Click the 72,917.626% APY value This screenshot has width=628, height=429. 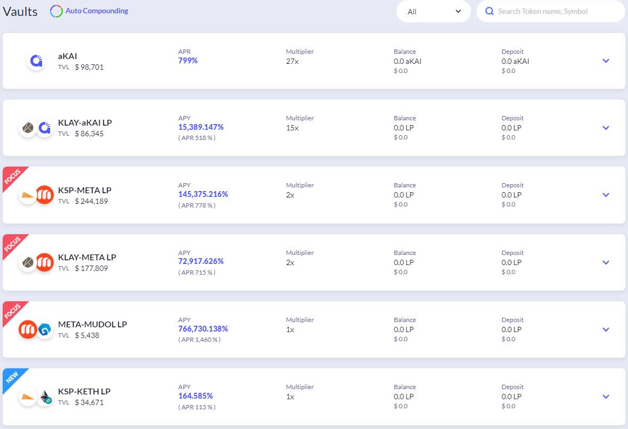click(x=201, y=261)
